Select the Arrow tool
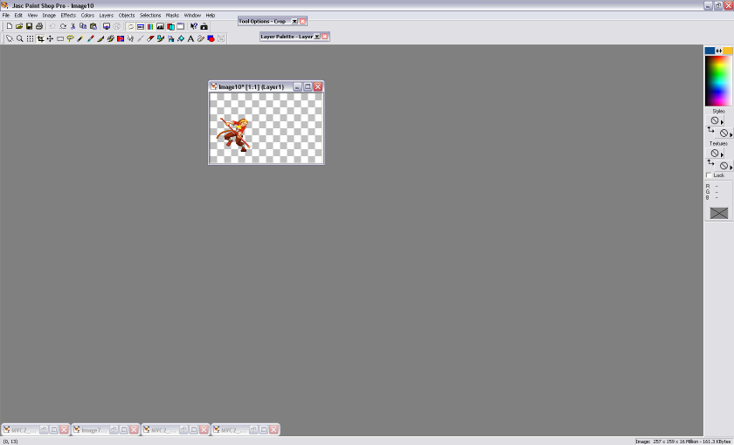The height and width of the screenshot is (445, 734). tap(10, 38)
